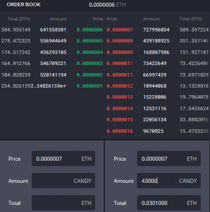Click the ask-side Amount column header
Image resolution: width=210 pixels, height=212 pixels.
(152, 19)
